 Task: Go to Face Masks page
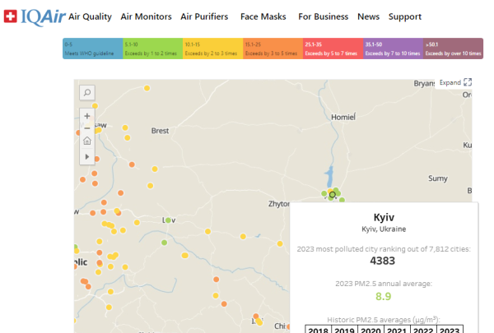(x=263, y=16)
